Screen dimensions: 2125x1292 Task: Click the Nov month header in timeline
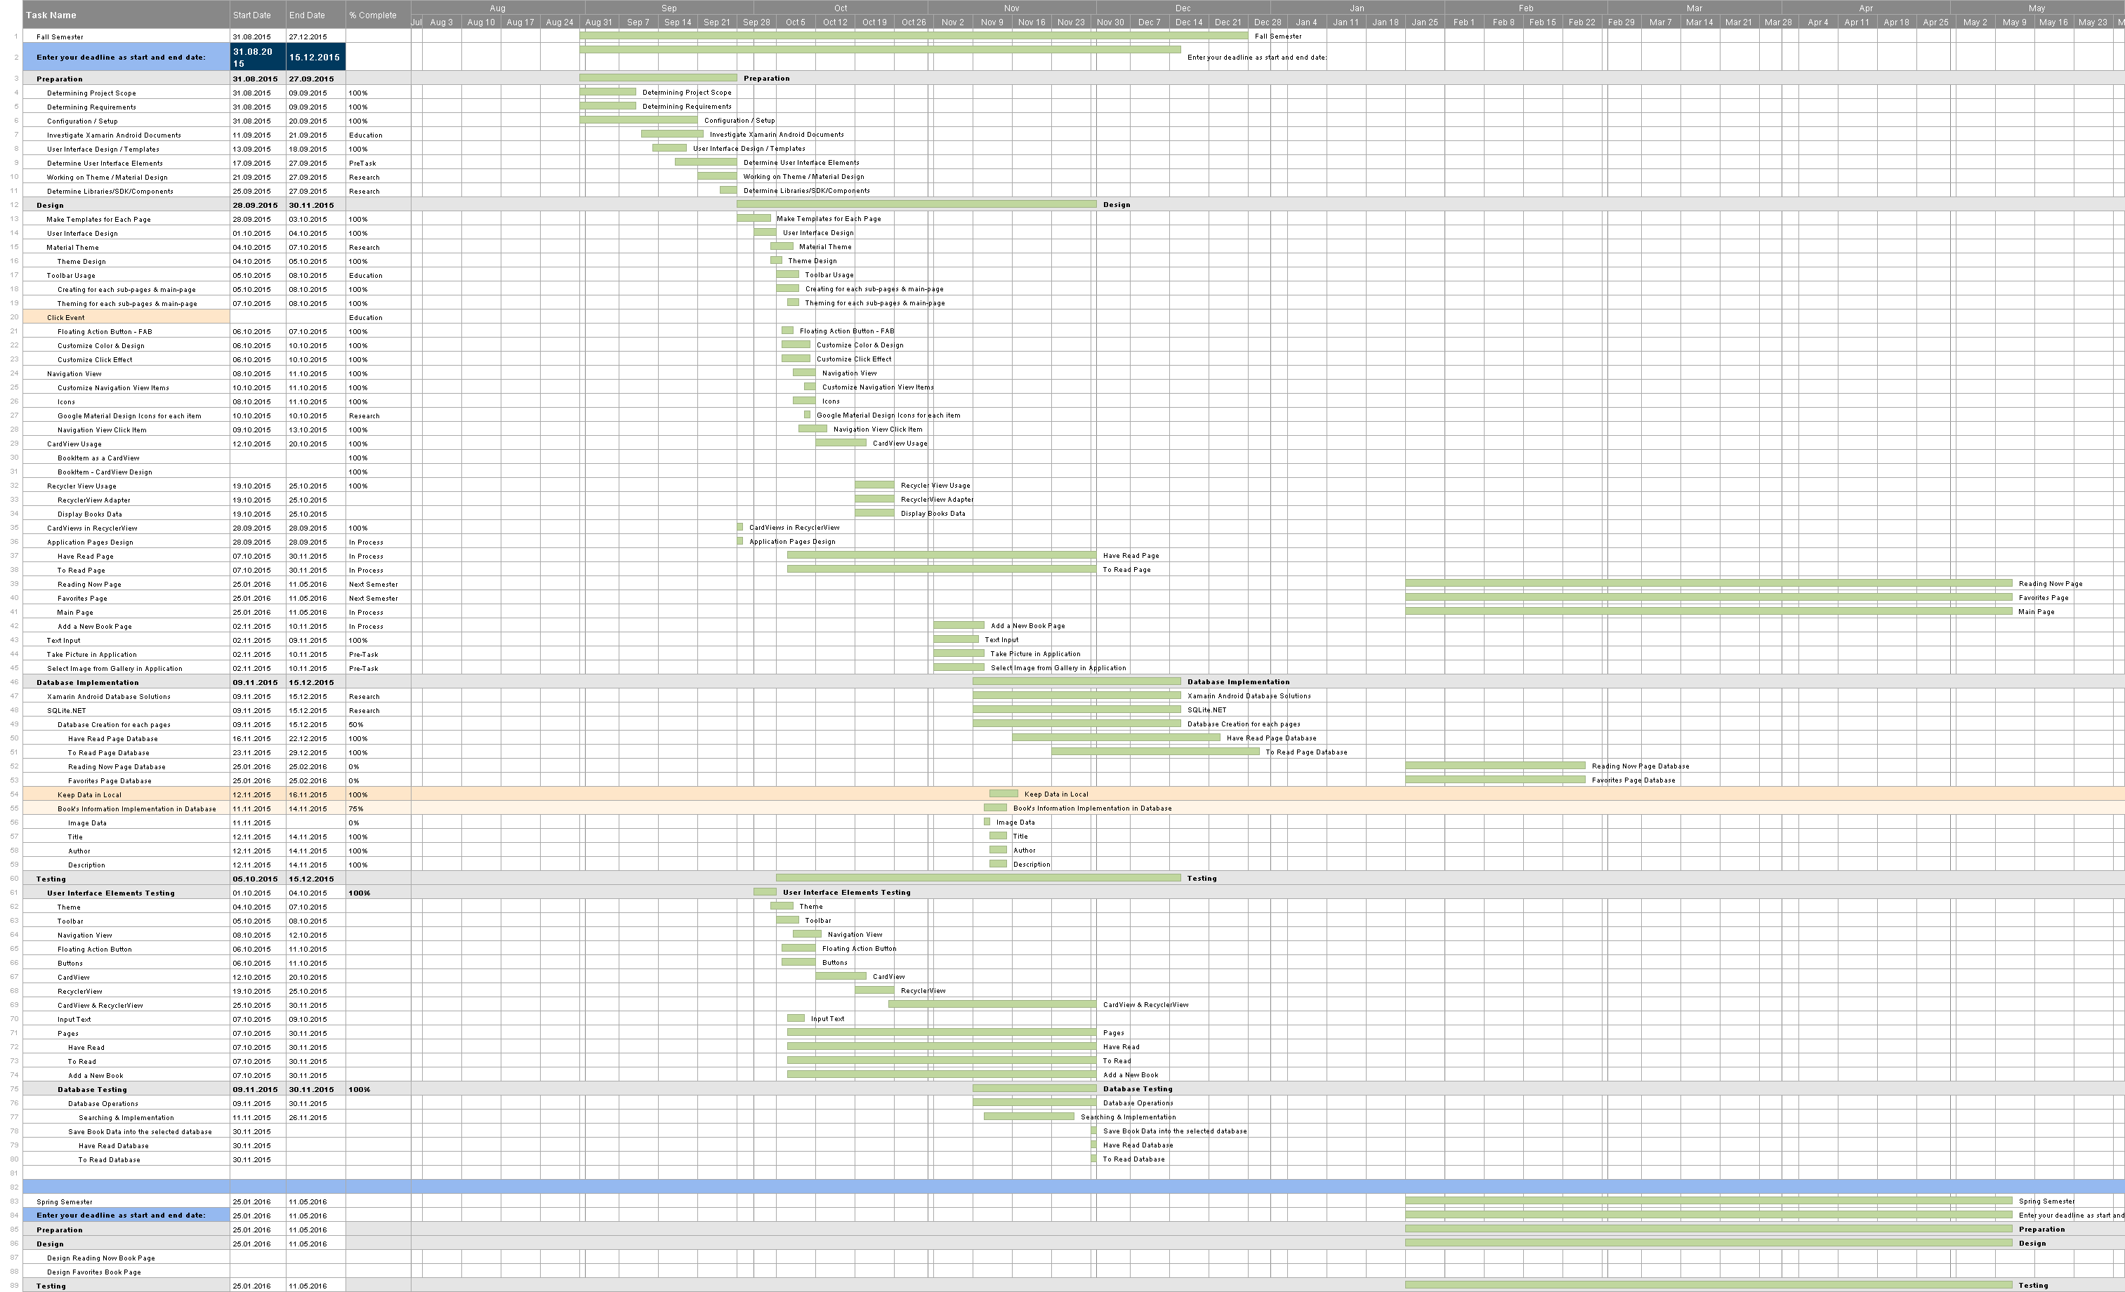[x=1011, y=8]
